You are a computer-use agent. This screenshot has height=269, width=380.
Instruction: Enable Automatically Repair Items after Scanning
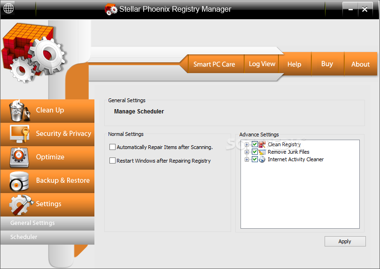point(112,147)
